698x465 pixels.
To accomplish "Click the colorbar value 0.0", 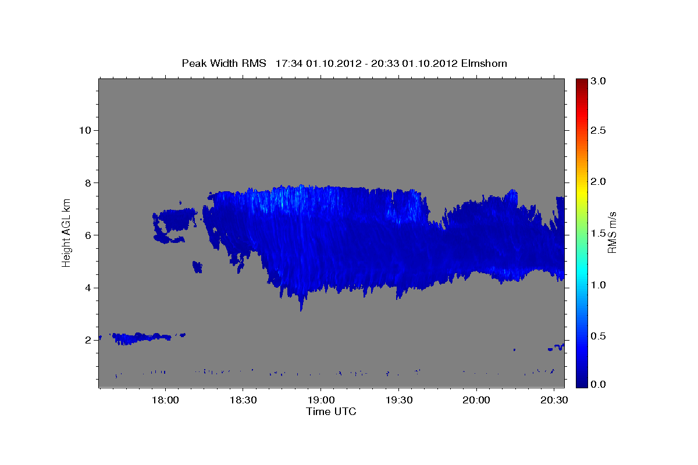I will (x=599, y=384).
